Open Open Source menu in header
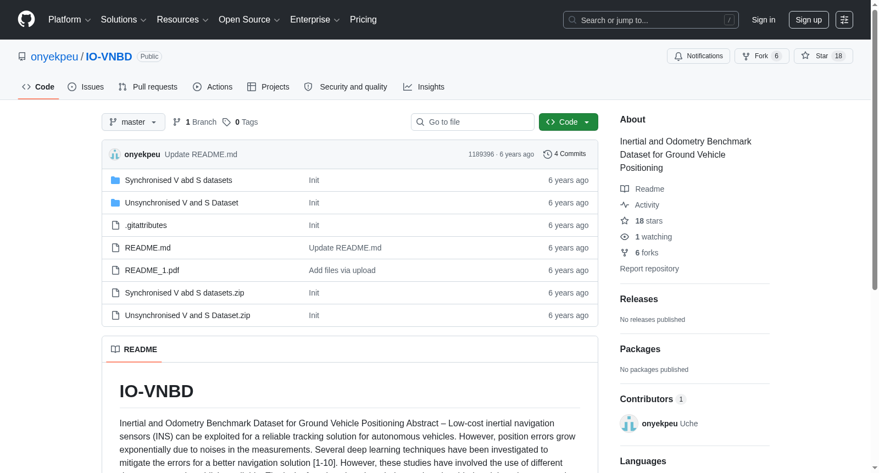This screenshot has height=473, width=879. tap(249, 20)
